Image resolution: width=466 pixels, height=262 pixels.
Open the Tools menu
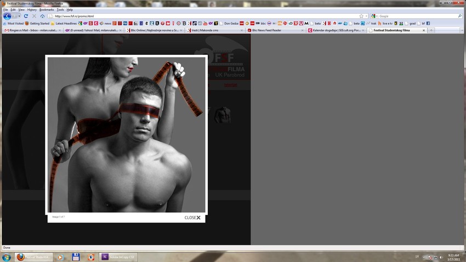[x=60, y=10]
